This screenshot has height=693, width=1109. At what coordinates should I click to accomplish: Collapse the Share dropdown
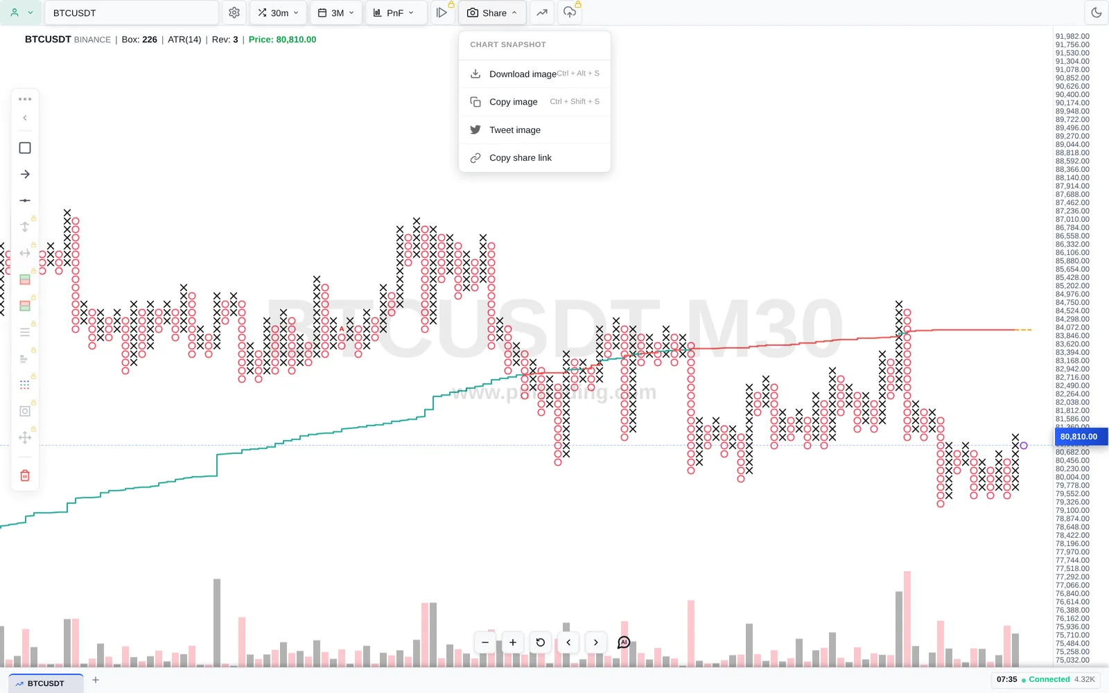492,12
